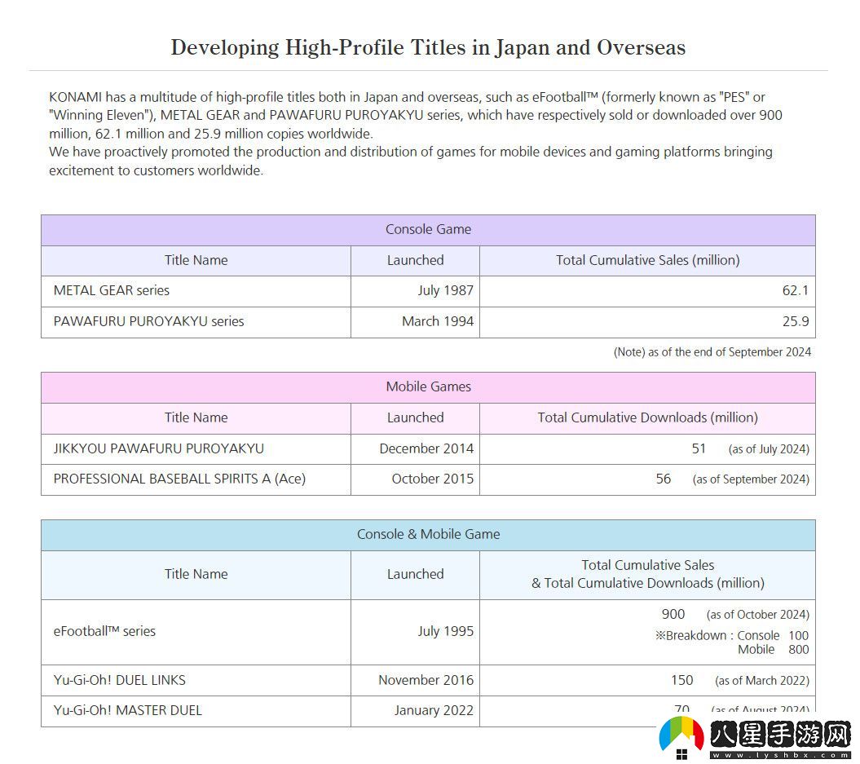Select the Mobile Games table header

[428, 387]
